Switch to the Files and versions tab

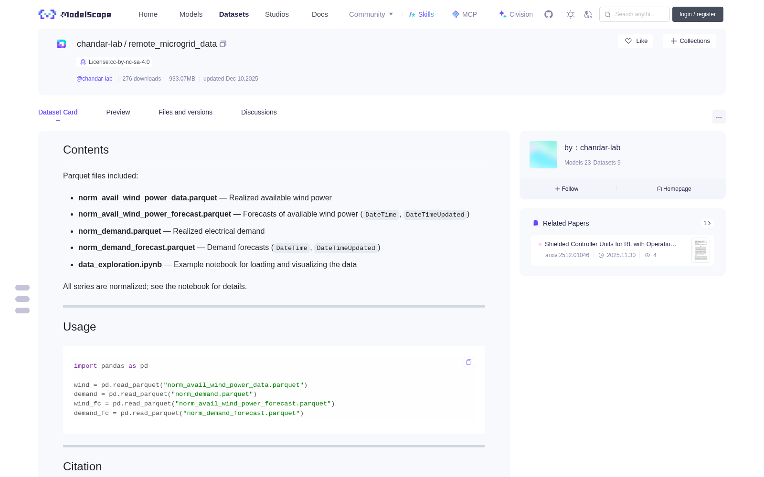[185, 112]
